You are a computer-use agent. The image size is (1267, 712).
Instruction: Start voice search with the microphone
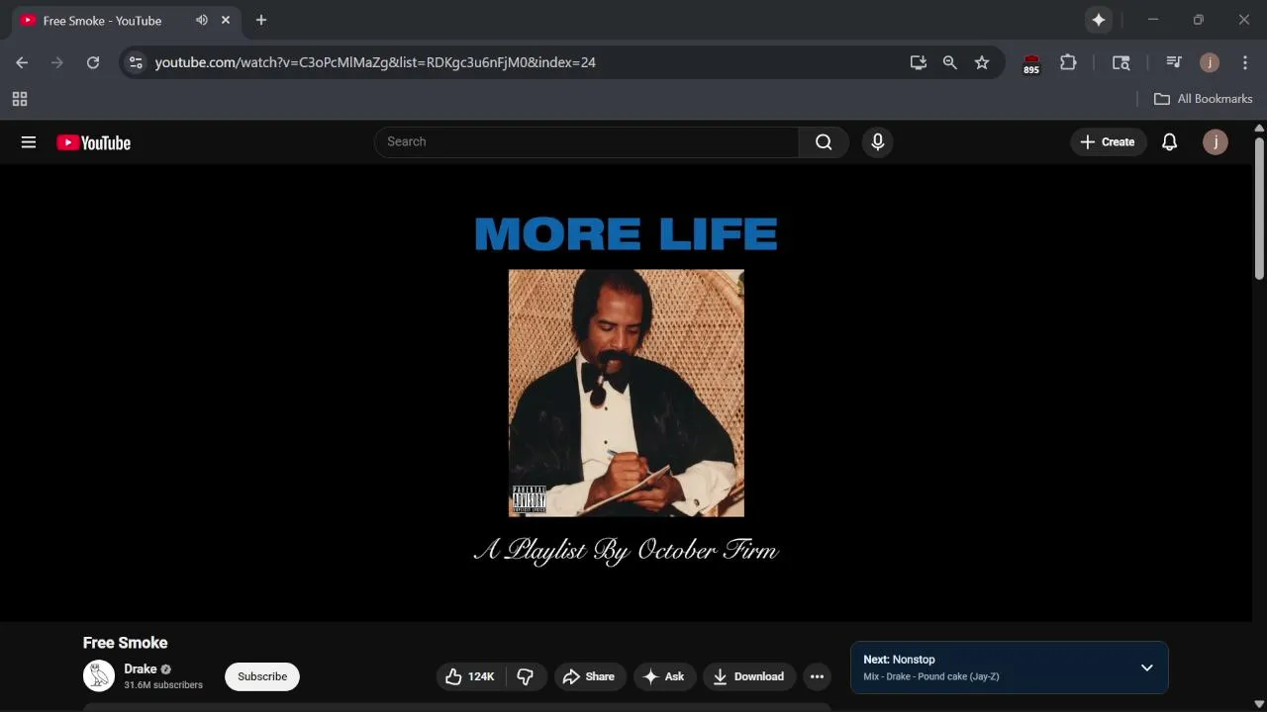(x=877, y=142)
